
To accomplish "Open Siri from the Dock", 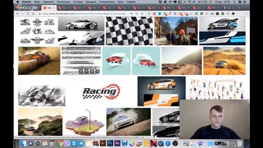I will (x=30, y=143).
